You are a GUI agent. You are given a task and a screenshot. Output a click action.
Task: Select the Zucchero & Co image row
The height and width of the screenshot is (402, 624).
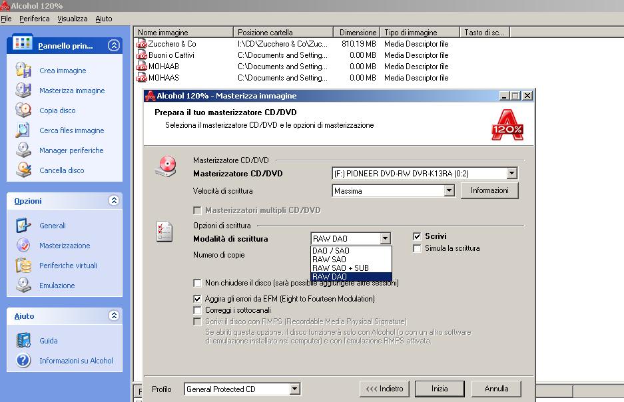point(292,44)
